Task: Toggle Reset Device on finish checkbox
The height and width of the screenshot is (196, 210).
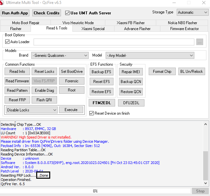Action: [x=92, y=113]
